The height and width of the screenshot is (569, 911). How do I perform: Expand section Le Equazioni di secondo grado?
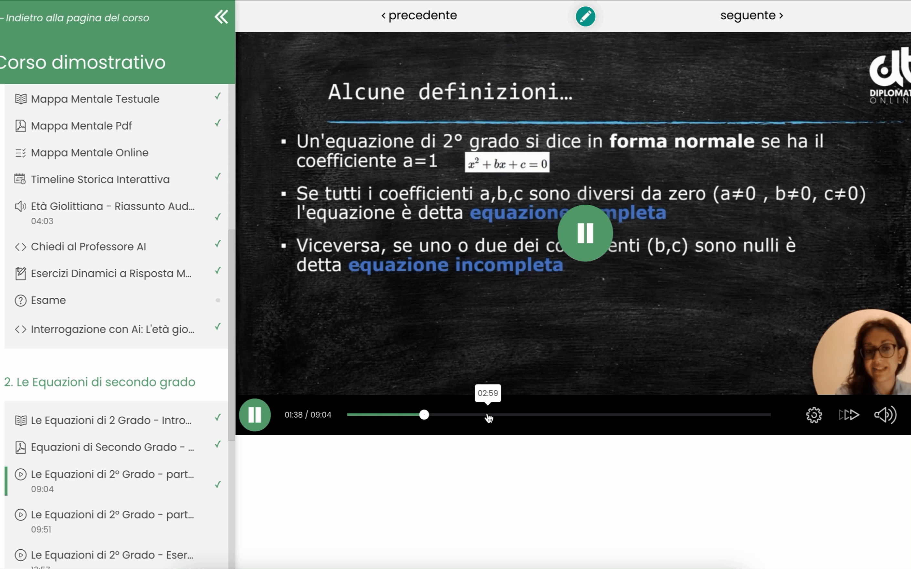click(x=100, y=382)
